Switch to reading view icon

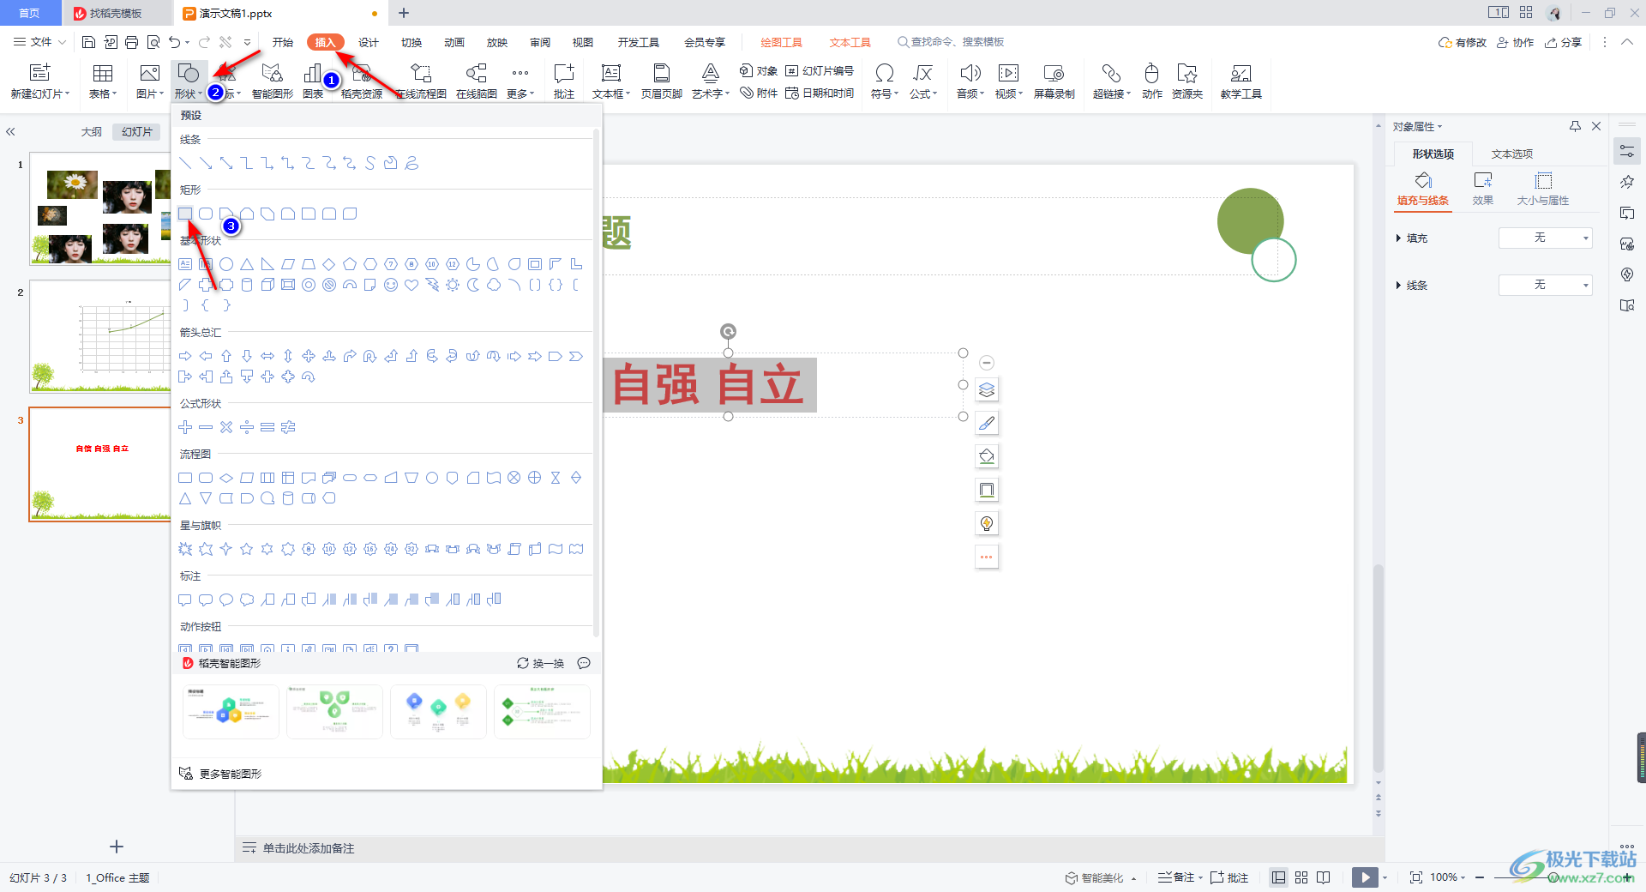pyautogui.click(x=1324, y=877)
